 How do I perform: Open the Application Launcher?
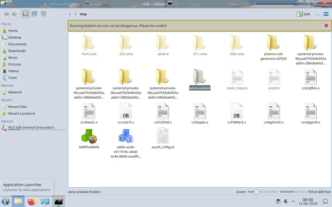tap(6, 201)
